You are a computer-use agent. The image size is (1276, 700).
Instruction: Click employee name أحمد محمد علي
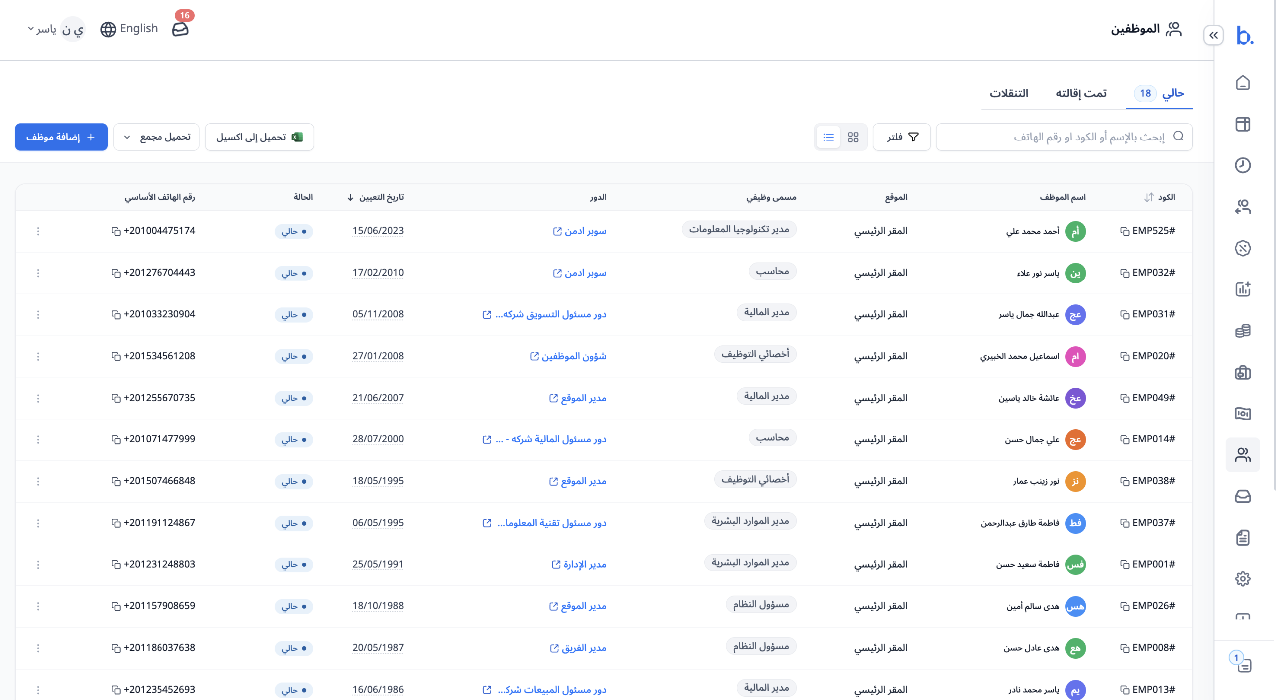pos(1032,231)
